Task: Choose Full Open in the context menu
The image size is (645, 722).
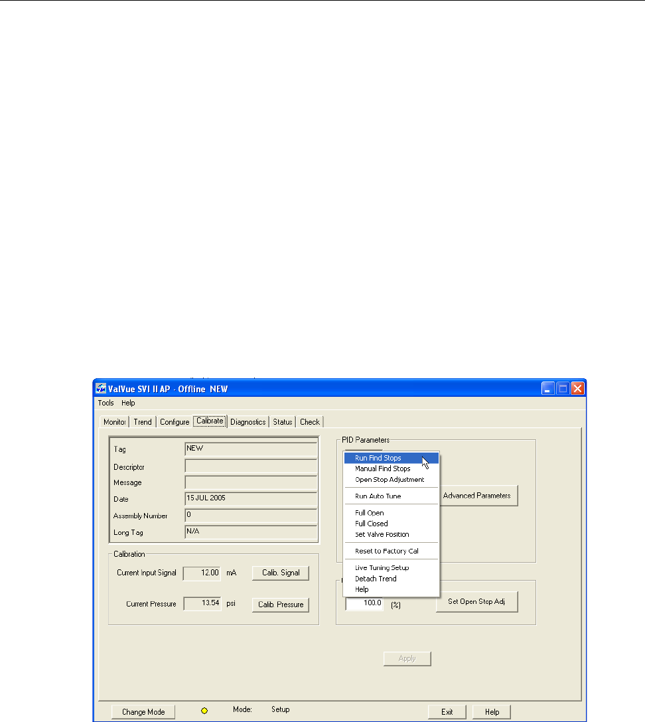Action: [x=392, y=513]
